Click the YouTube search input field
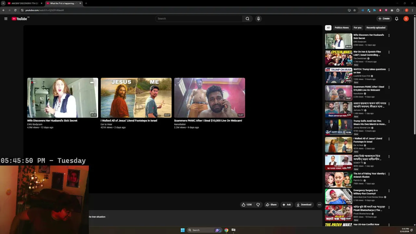The height and width of the screenshot is (234, 416). [x=199, y=19]
